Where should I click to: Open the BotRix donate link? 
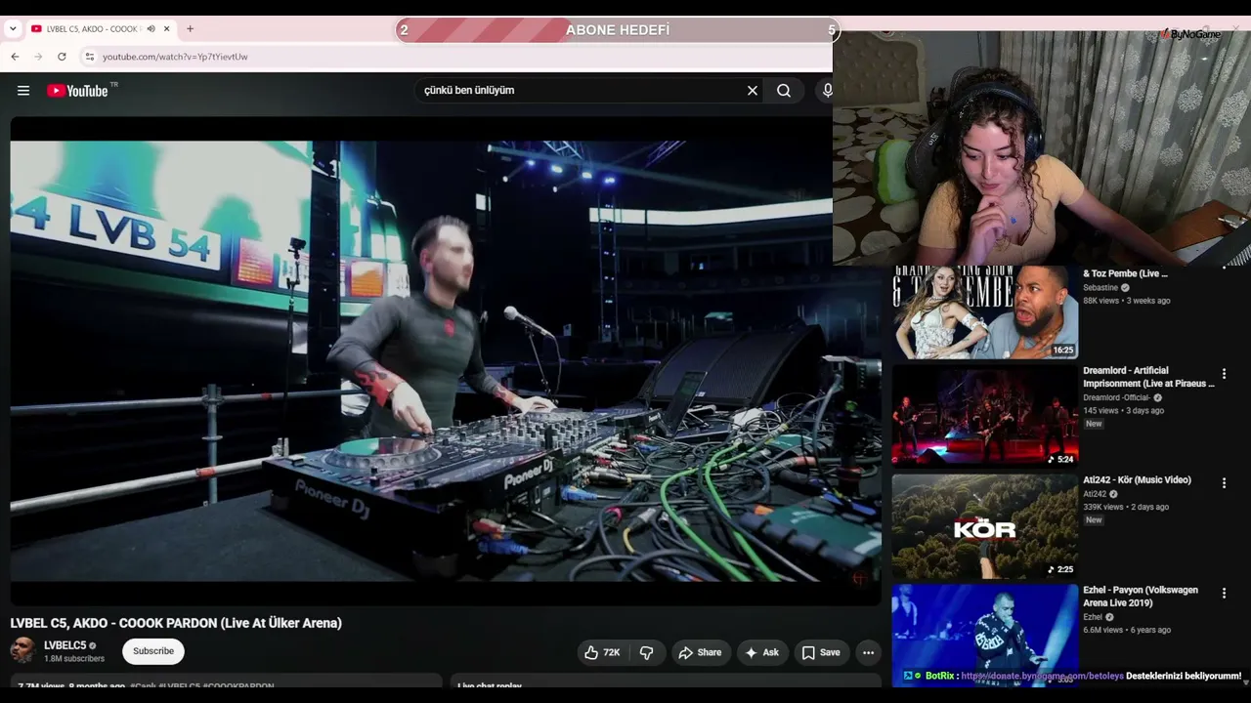point(1042,676)
